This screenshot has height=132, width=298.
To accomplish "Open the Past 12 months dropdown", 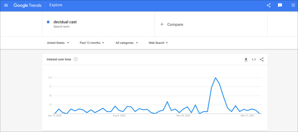I will point(92,43).
